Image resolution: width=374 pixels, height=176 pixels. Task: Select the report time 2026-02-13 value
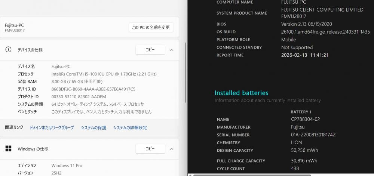[305, 55]
